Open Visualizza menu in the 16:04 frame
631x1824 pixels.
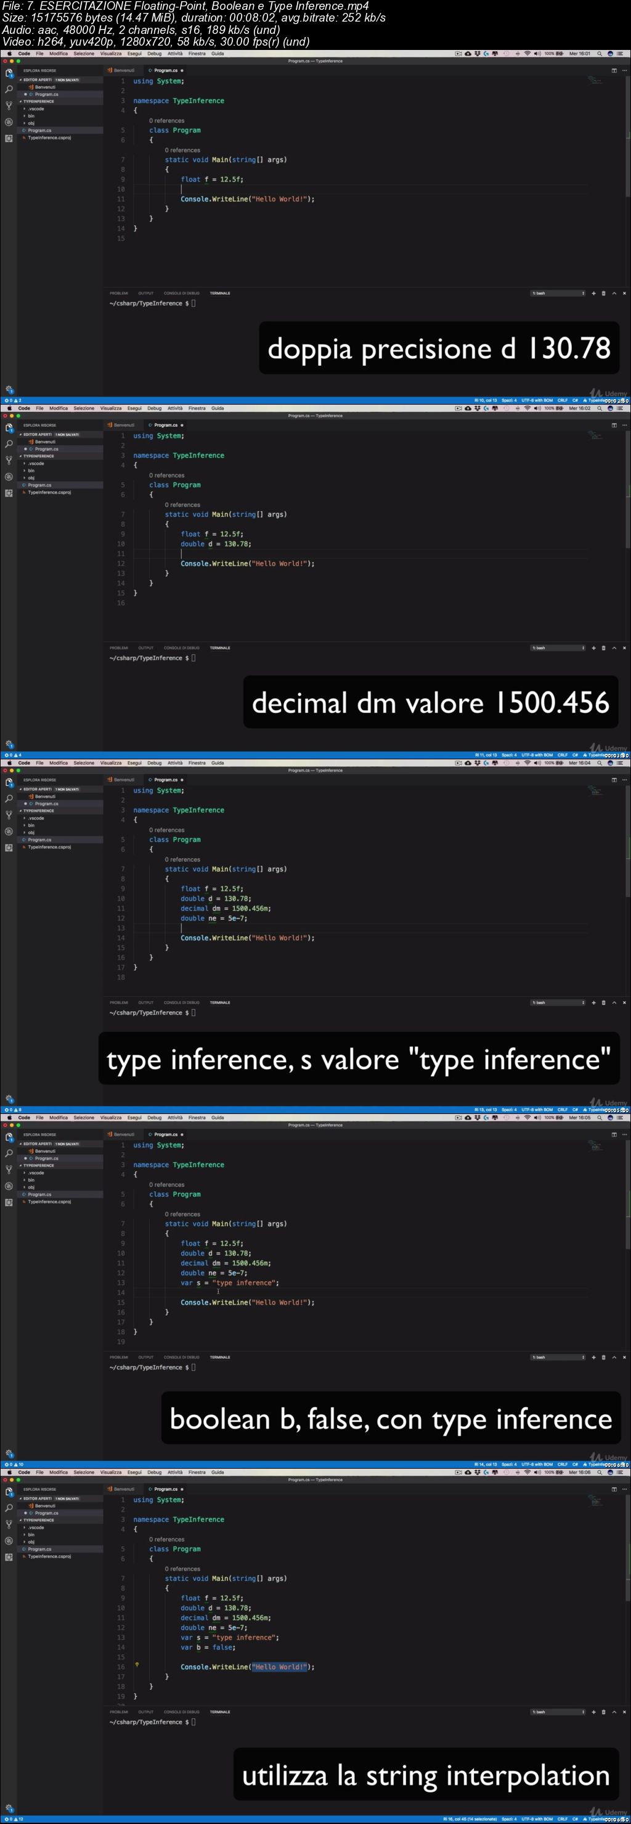point(110,762)
